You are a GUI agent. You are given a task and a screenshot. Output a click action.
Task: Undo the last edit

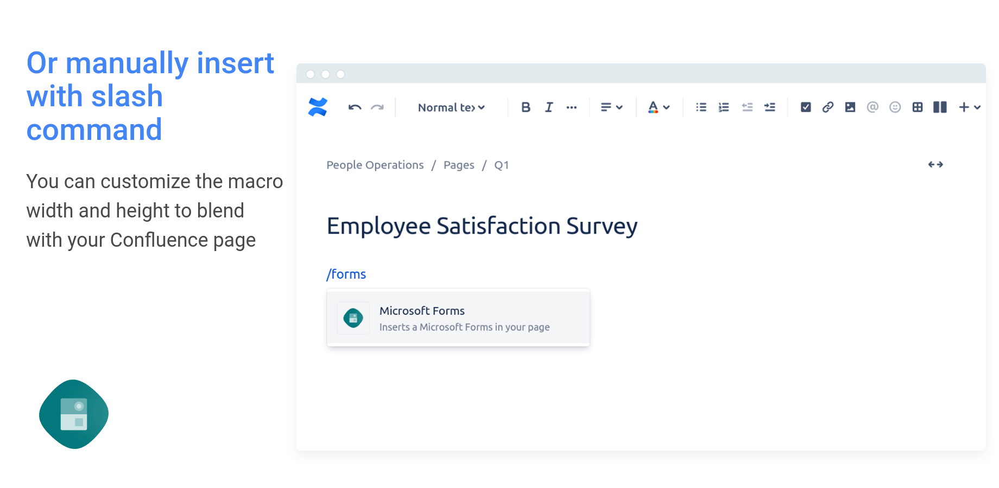[x=355, y=107]
